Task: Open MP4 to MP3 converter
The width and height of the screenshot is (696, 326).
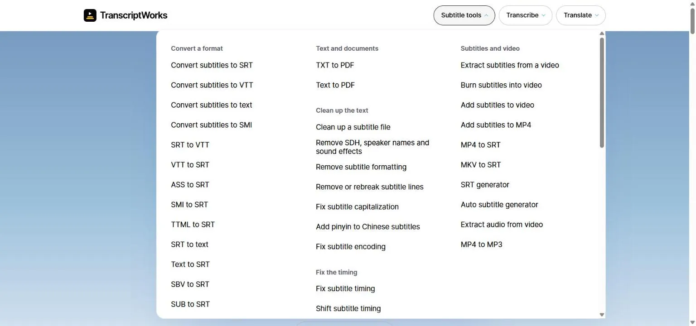Action: [x=482, y=244]
